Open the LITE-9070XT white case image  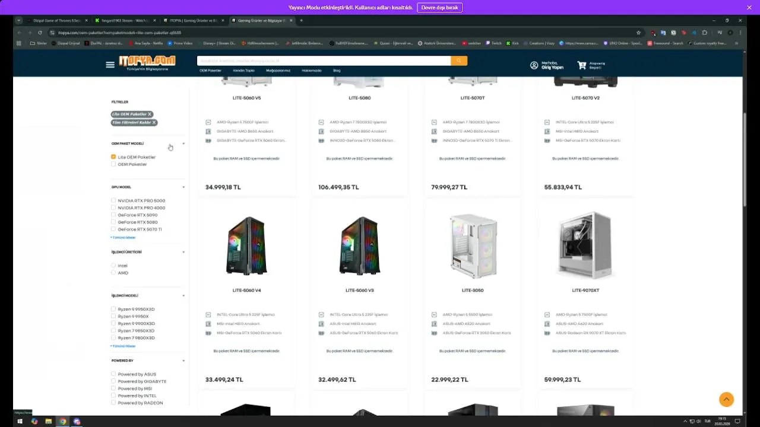click(585, 245)
